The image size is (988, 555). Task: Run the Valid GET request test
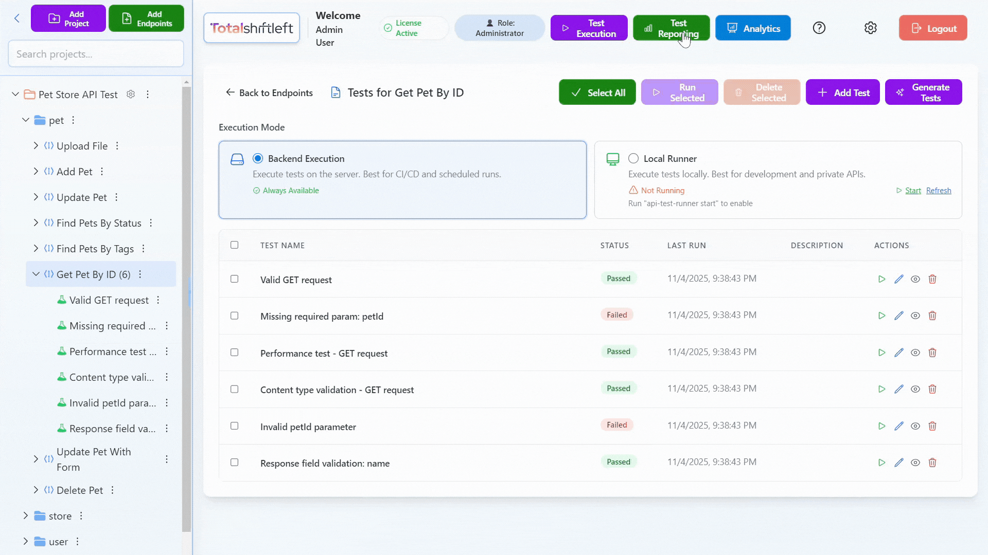click(x=881, y=279)
